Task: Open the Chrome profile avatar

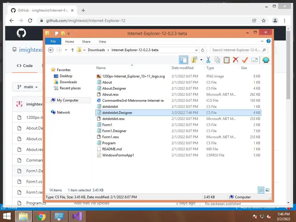Action: click(275, 21)
